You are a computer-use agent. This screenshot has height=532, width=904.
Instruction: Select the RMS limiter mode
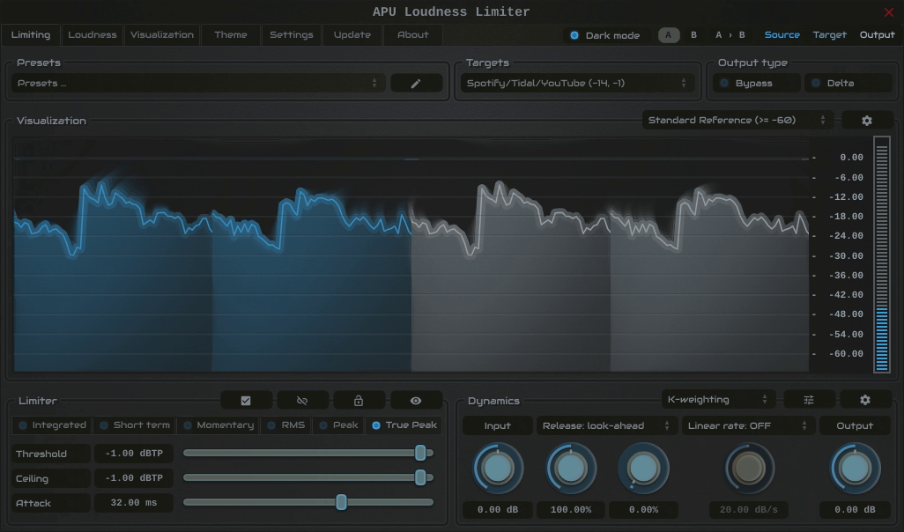point(286,425)
